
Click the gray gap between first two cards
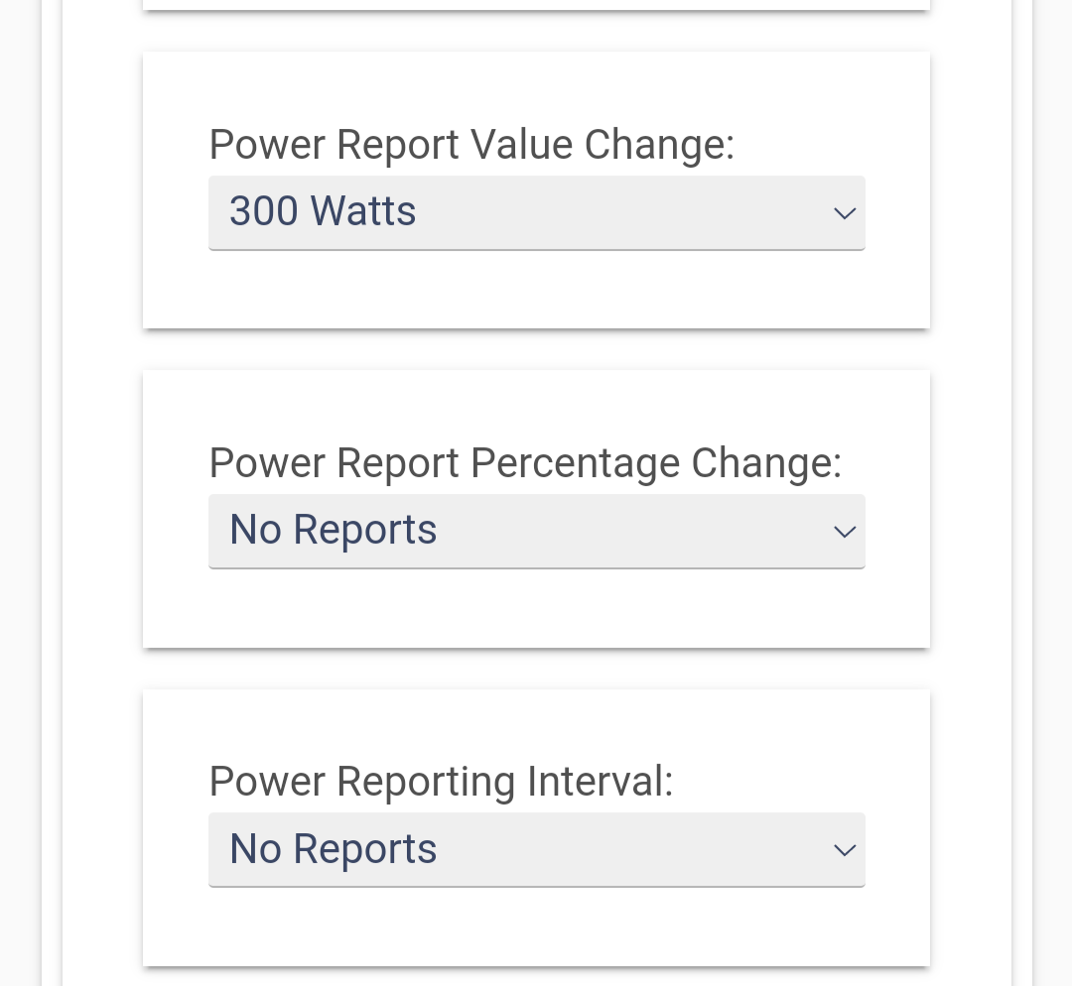point(537,349)
